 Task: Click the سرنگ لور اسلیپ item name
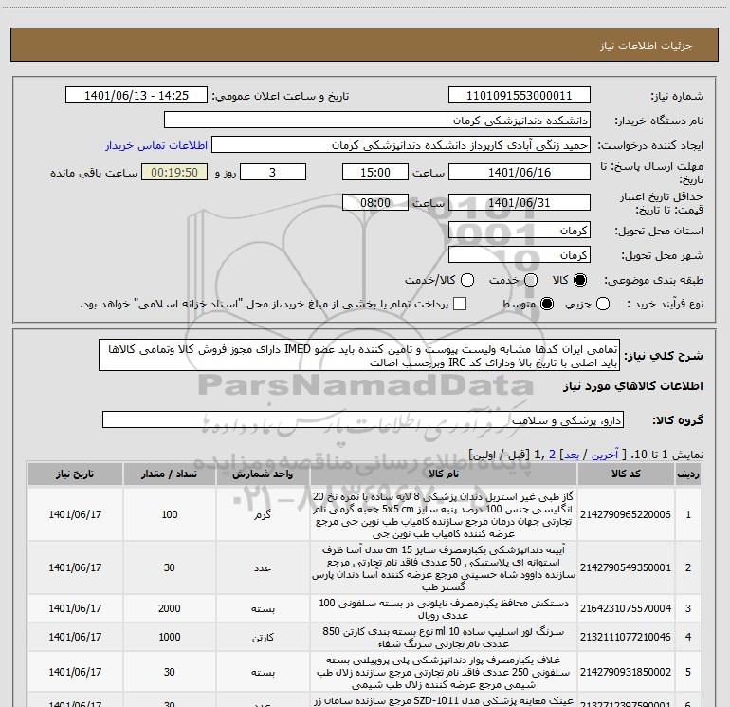444,637
